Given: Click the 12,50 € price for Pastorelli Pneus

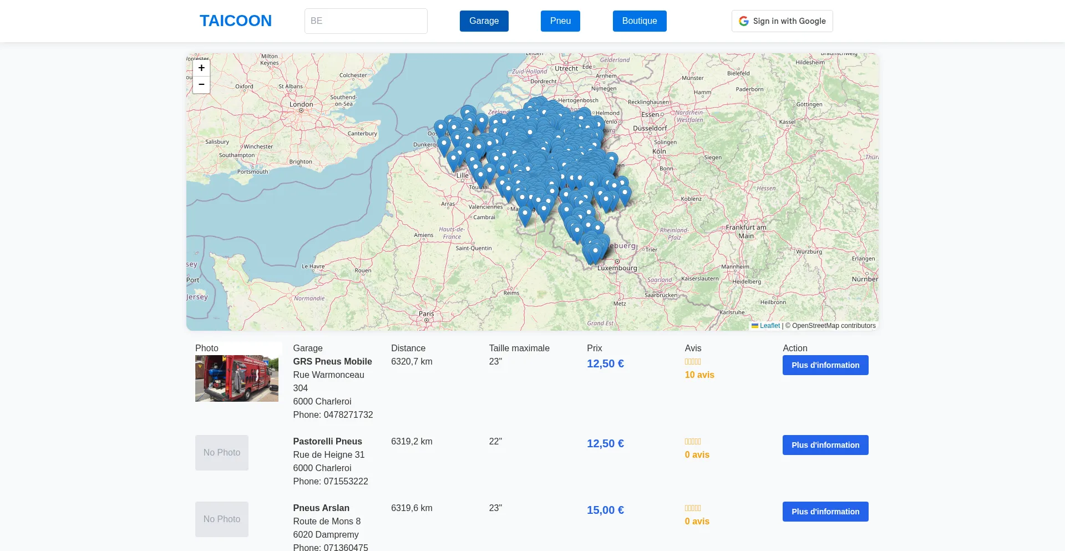Looking at the screenshot, I should pyautogui.click(x=605, y=443).
